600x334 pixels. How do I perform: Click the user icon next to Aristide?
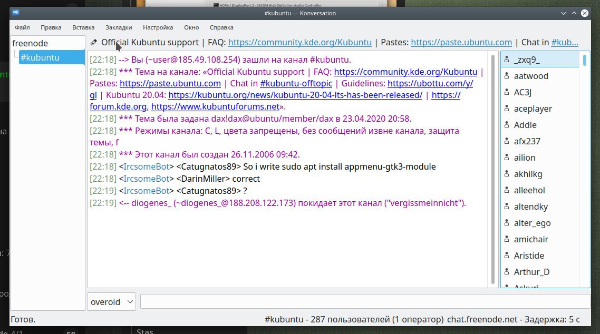[507, 256]
